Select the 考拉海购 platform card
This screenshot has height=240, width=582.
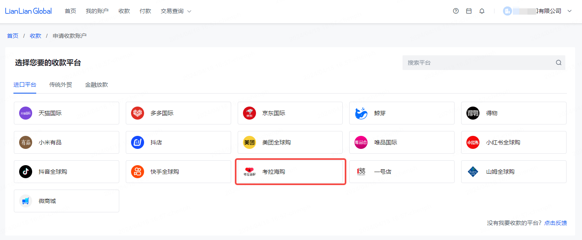291,172
